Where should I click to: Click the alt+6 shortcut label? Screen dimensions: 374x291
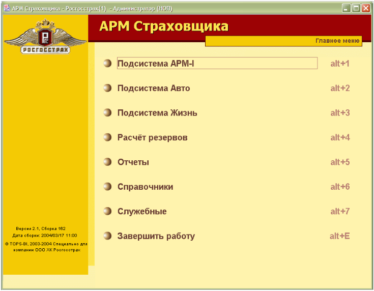pos(340,187)
